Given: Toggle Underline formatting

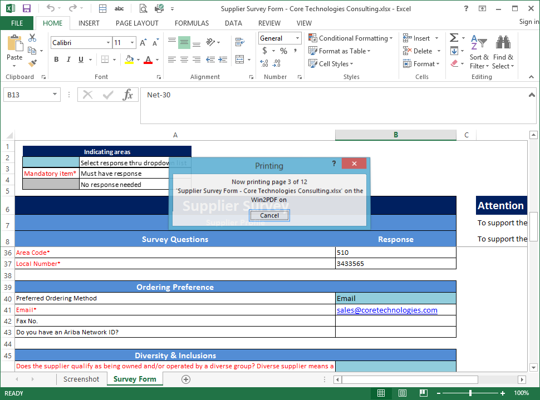Looking at the screenshot, I should (81, 60).
